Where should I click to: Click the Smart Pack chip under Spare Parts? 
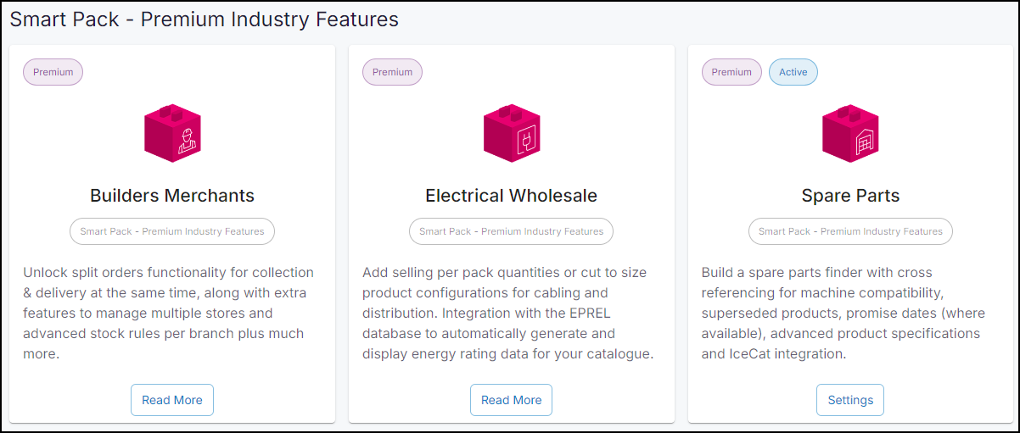pyautogui.click(x=850, y=231)
